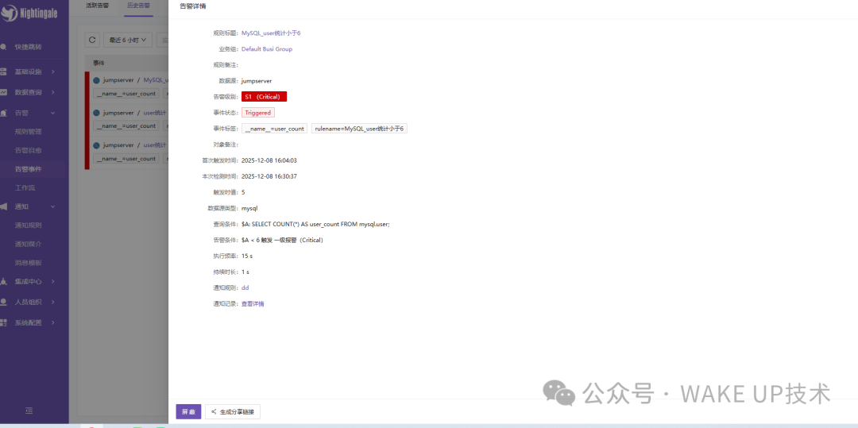Open quick jump search (快捷跳转) icon
The height and width of the screenshot is (428, 858).
(x=3, y=47)
